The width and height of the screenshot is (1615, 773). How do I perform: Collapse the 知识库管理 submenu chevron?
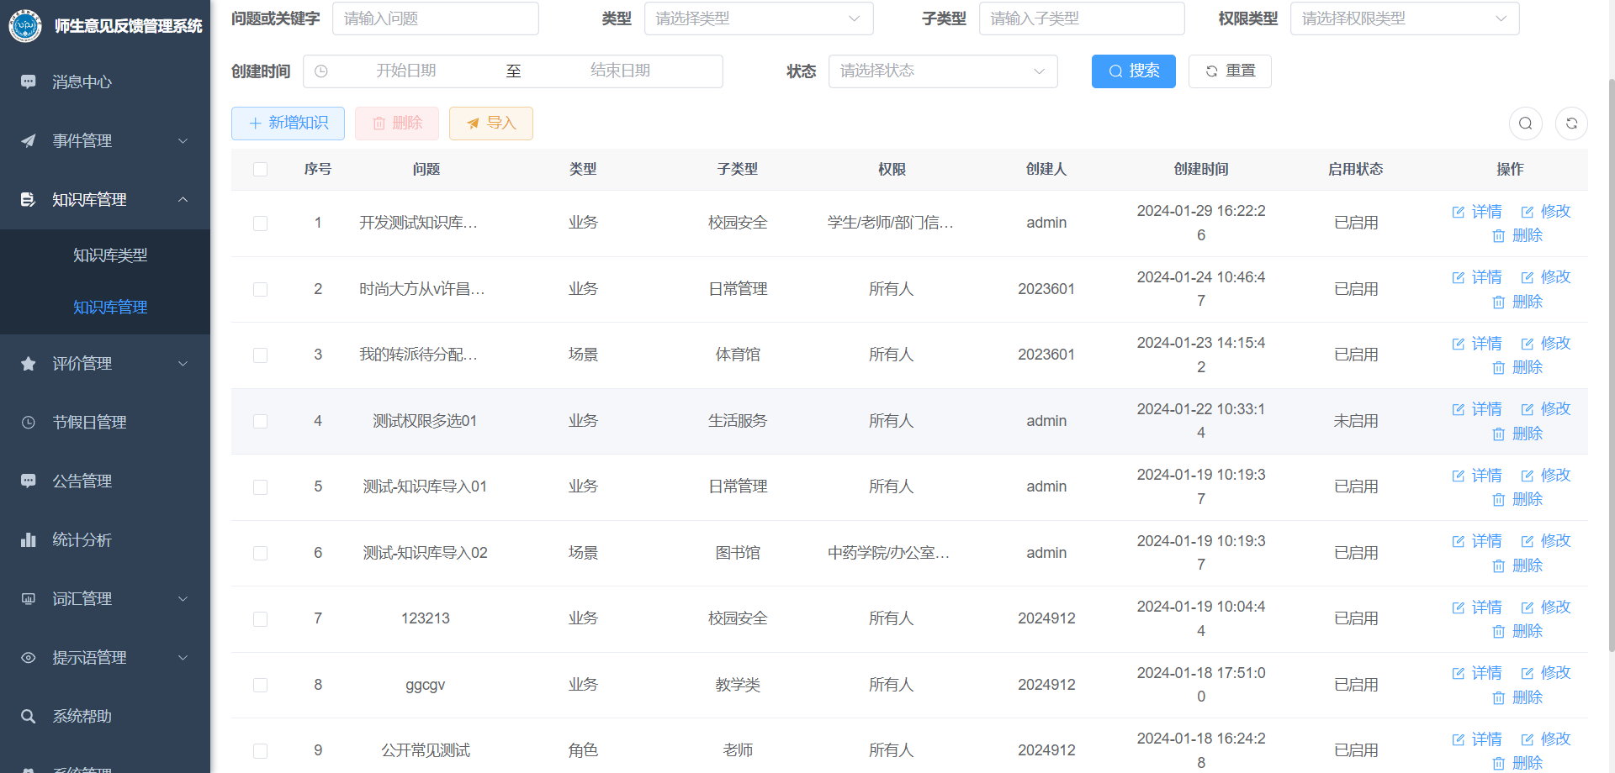point(183,199)
